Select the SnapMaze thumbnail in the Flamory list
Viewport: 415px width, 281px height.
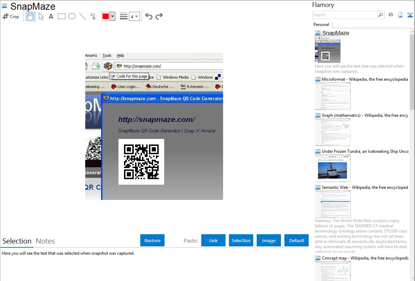click(328, 50)
